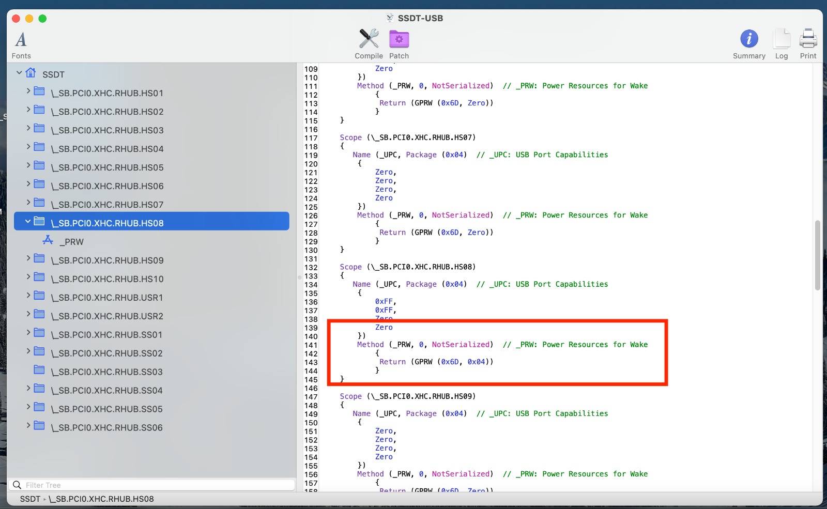Click the Filter Tree search field
Screen dimensions: 827x509
tap(155, 485)
